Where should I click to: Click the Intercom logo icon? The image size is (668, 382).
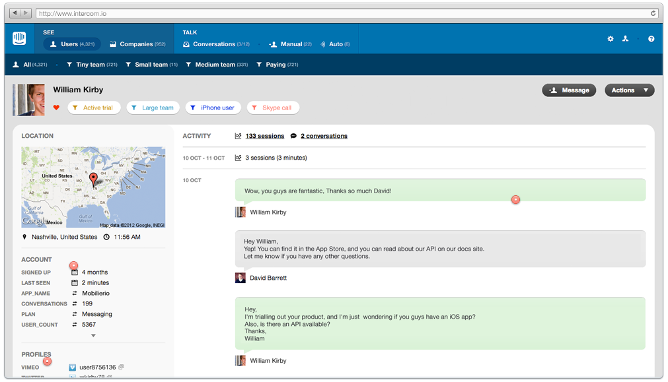19,38
